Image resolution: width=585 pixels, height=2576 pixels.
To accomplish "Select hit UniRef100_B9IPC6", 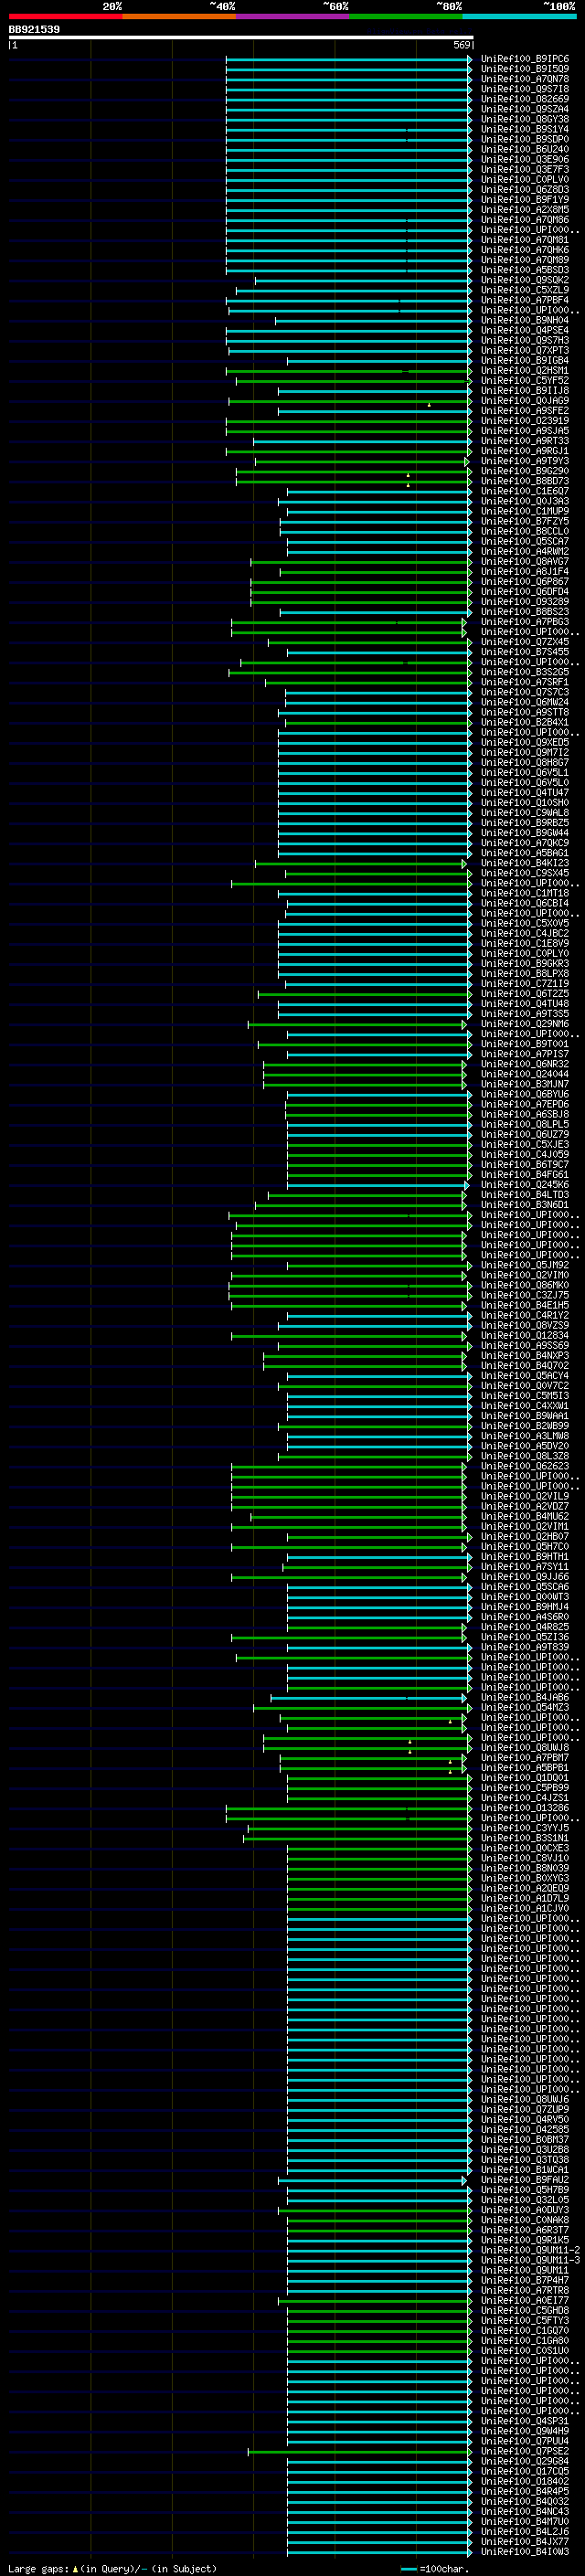I will coord(524,59).
